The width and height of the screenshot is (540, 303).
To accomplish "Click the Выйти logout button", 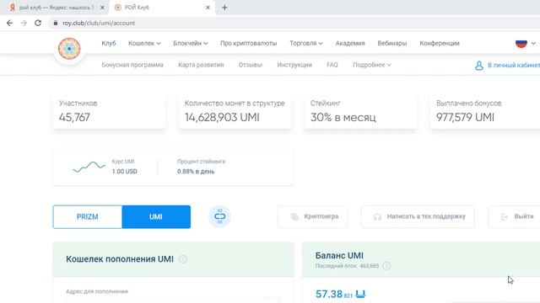I will click(514, 217).
